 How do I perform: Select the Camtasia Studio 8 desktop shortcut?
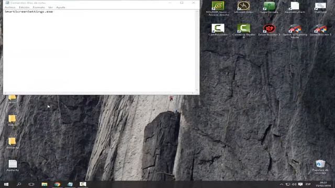pos(243,31)
